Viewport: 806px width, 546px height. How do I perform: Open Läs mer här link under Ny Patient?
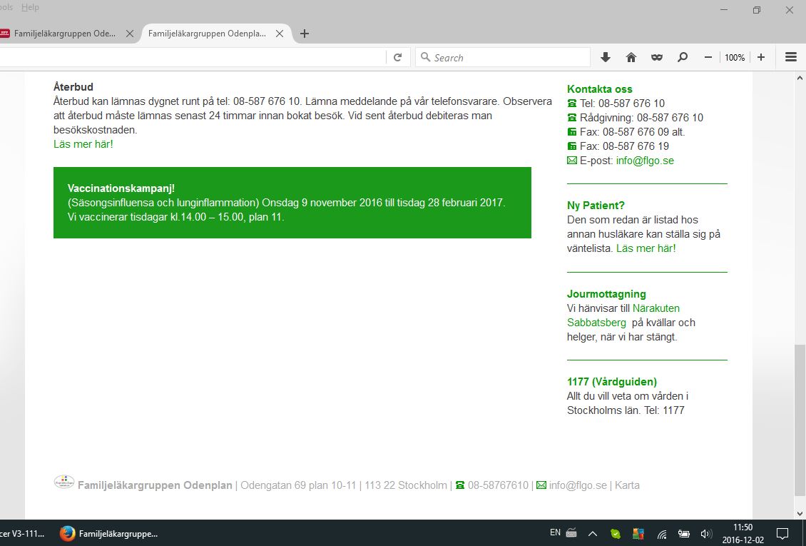coord(646,248)
